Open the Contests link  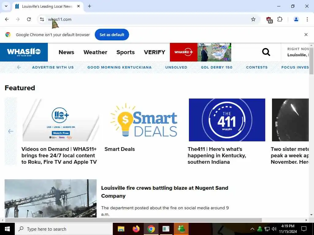257,67
